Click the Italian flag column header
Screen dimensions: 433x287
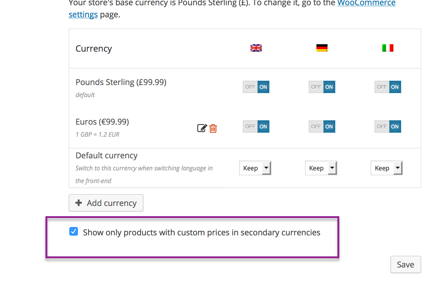(388, 48)
